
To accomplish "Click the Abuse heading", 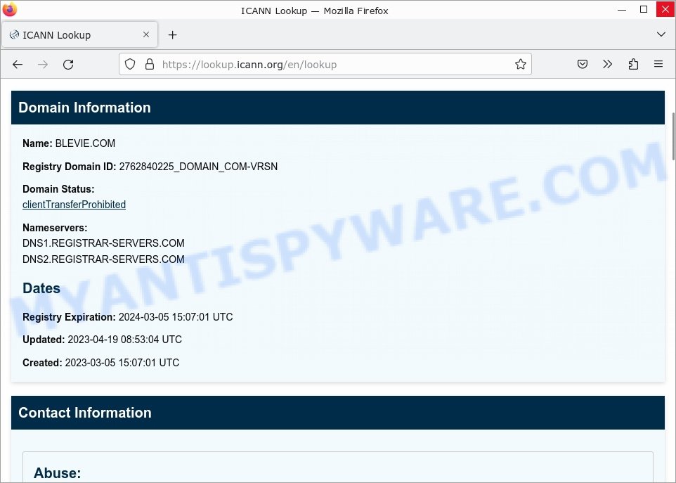I will pyautogui.click(x=58, y=473).
